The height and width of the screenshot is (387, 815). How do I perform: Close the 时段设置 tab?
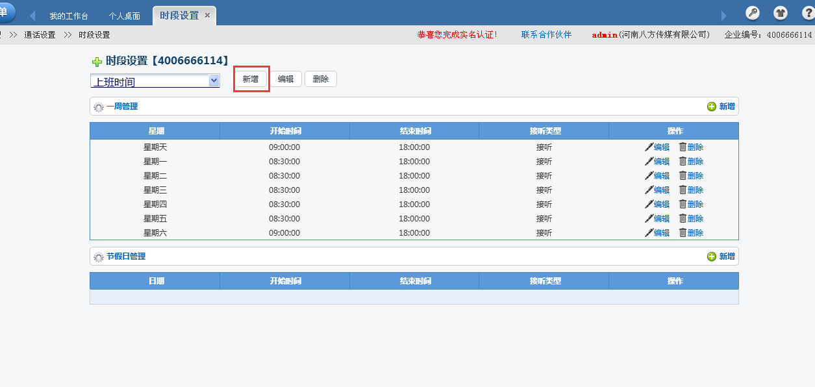point(208,16)
